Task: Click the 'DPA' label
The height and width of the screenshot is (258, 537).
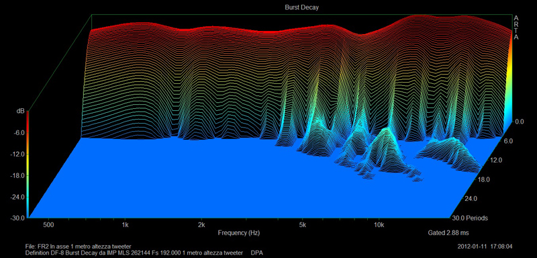Action: (x=257, y=253)
